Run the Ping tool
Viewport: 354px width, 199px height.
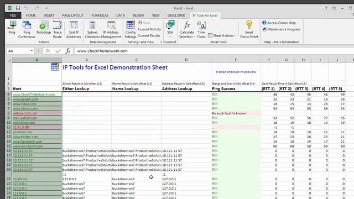point(12,28)
